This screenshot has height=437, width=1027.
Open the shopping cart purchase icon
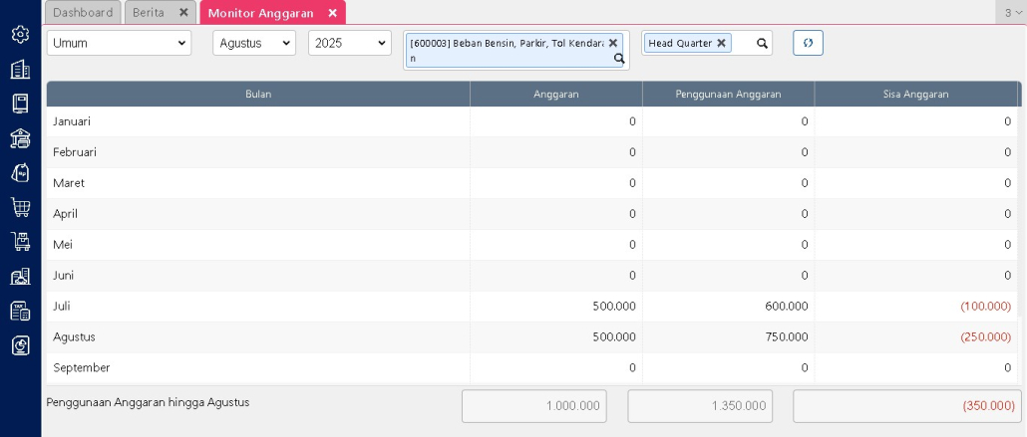(x=19, y=207)
